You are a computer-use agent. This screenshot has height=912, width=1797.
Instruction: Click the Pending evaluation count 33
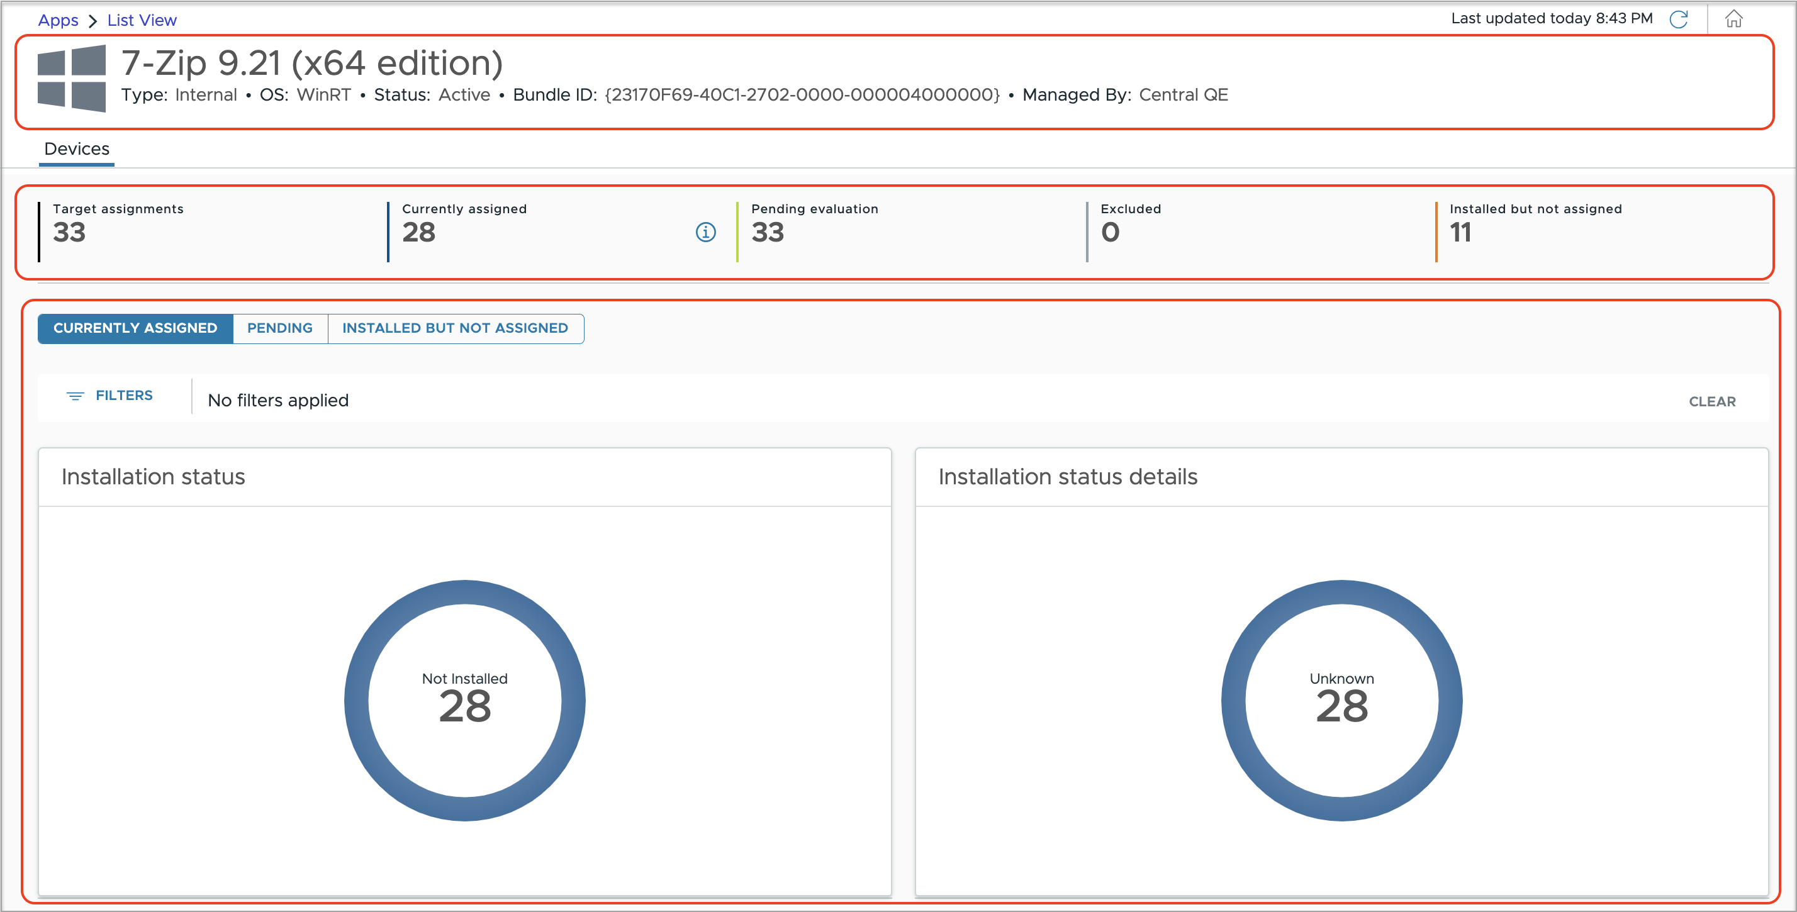[x=768, y=232]
